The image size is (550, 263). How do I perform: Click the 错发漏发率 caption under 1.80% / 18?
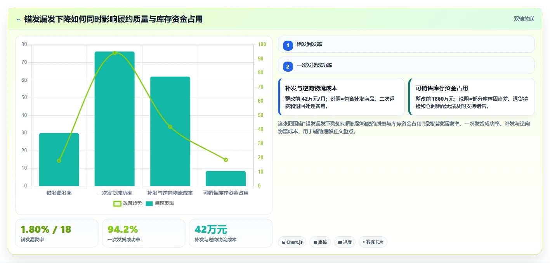coord(32,240)
